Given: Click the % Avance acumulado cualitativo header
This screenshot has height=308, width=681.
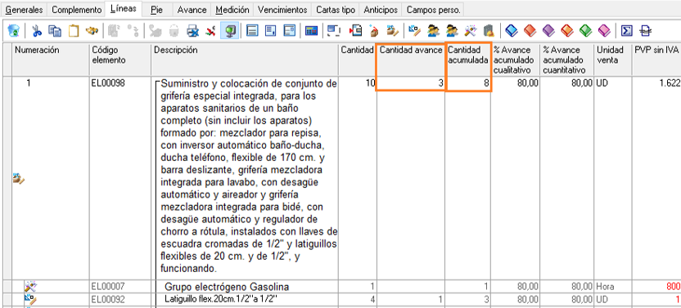Looking at the screenshot, I should 516,60.
